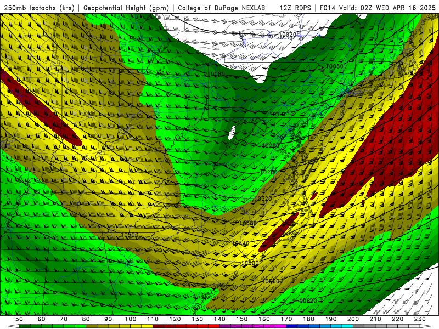Click the 10320 height contour label

click(263, 198)
